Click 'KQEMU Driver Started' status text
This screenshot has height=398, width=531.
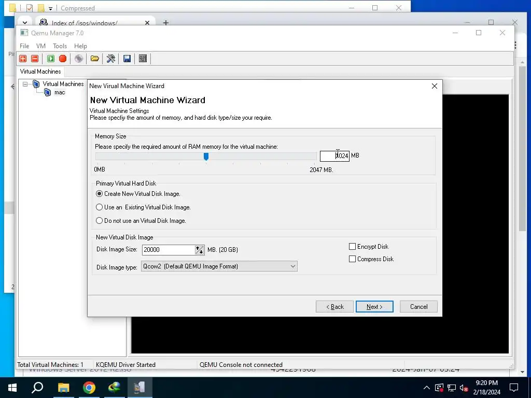[125, 364]
